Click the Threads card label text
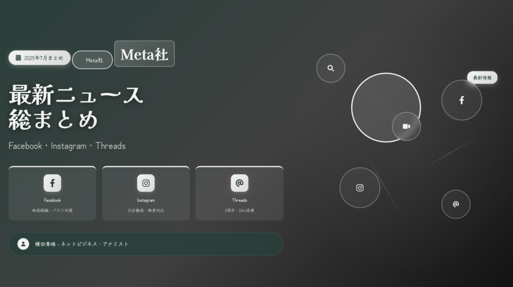Viewport: 513px width, 287px height. click(x=239, y=200)
